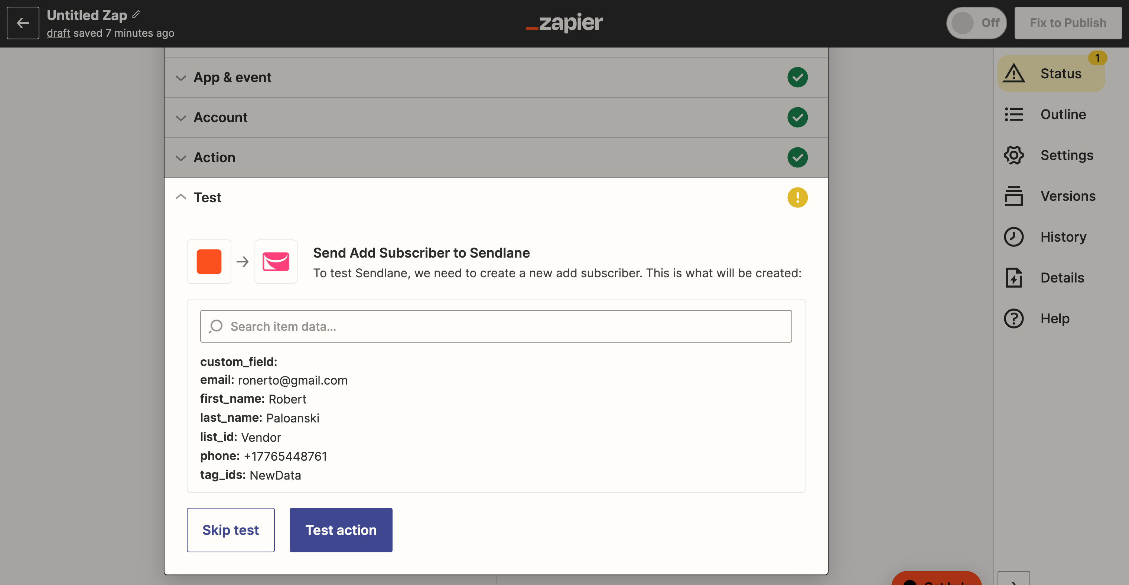Open the Versions stack icon

click(x=1014, y=196)
